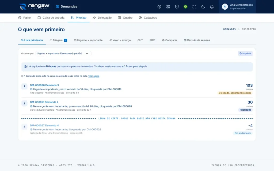
Task: Click the Priorizar sort icon
Action: coord(72,18)
